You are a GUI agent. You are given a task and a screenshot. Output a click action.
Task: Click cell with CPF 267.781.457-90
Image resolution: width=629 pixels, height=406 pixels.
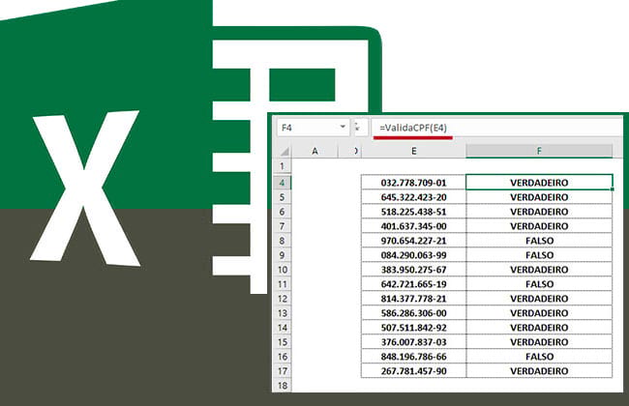tap(413, 371)
